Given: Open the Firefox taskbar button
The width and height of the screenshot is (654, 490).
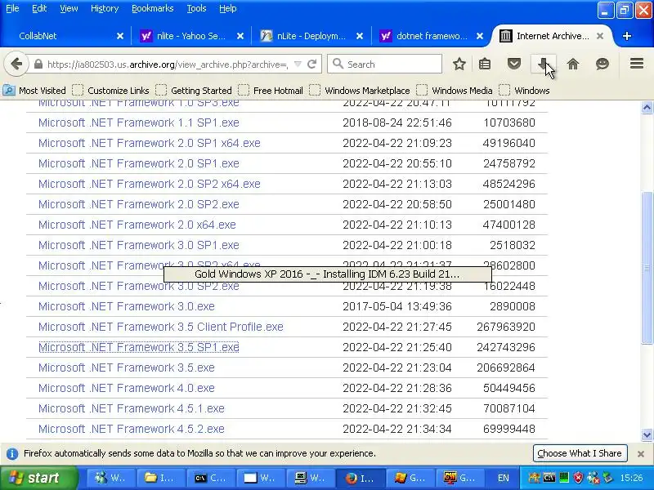Looking at the screenshot, I should pyautogui.click(x=361, y=478).
